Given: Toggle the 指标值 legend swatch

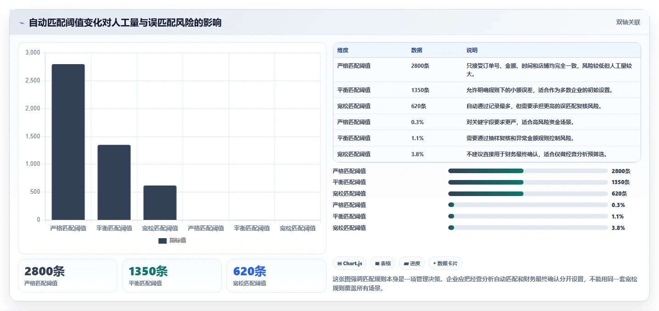Looking at the screenshot, I should click(162, 240).
